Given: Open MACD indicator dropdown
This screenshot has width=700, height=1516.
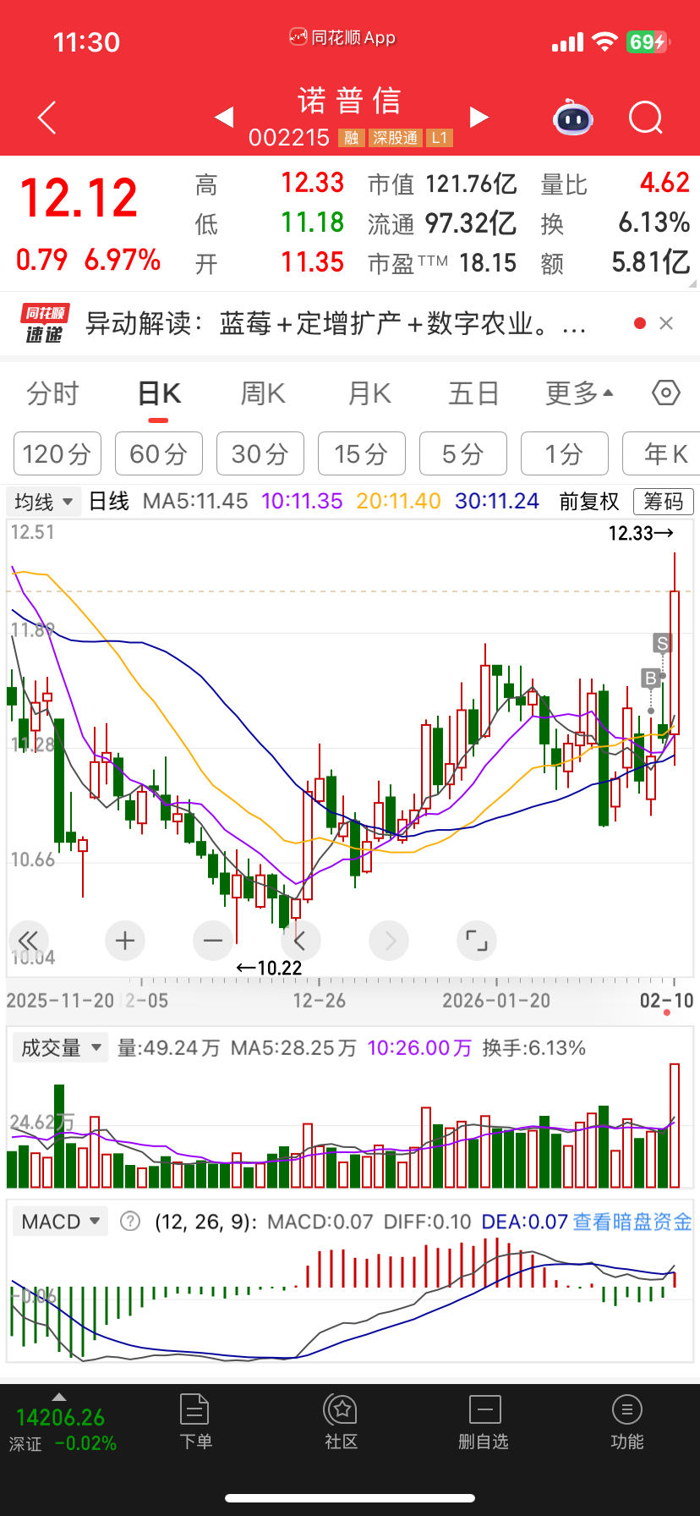Looking at the screenshot, I should pos(61,1222).
